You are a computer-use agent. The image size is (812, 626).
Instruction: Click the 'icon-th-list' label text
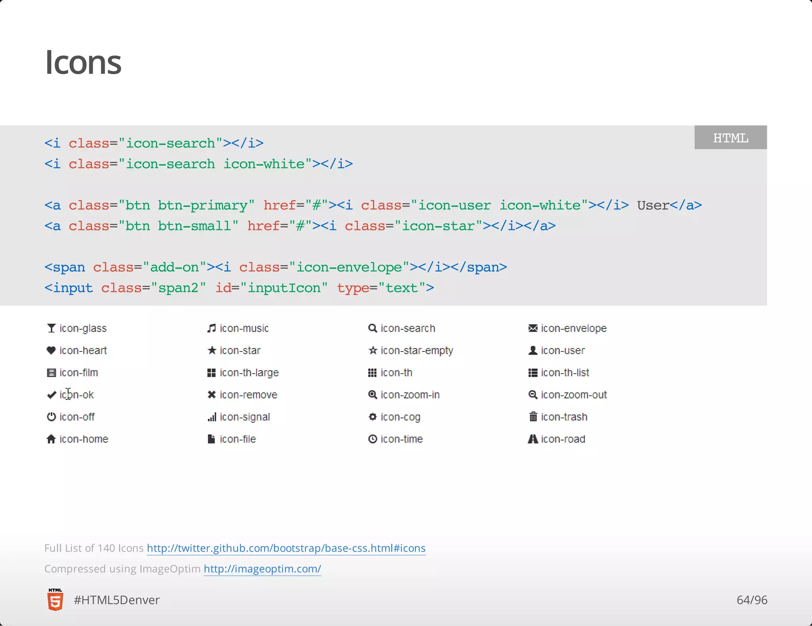pyautogui.click(x=565, y=372)
